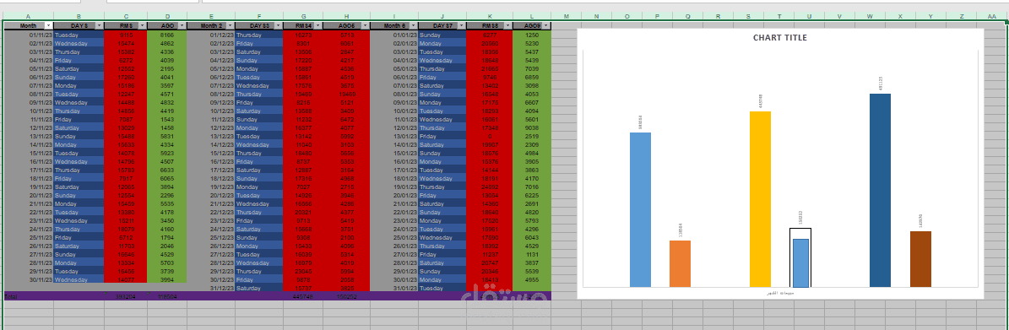Select the date cell 01/12/23
This screenshot has height=330, width=1009.
point(210,35)
